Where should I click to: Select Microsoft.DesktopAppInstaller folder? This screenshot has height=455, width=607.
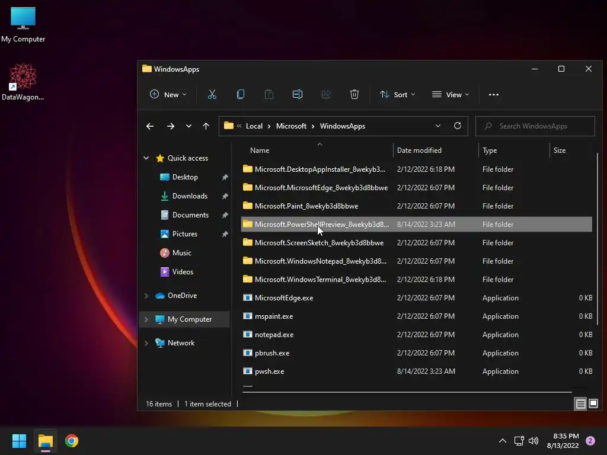click(x=417, y=169)
